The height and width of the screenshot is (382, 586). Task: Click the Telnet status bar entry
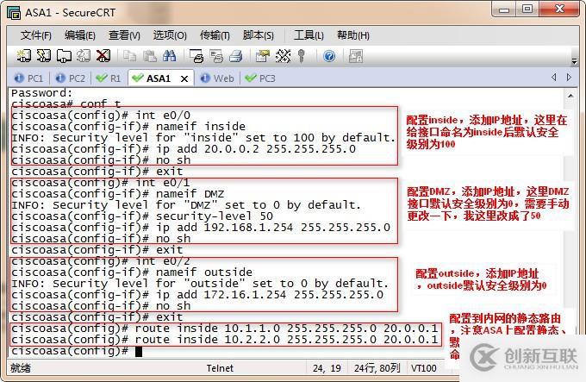coord(220,368)
